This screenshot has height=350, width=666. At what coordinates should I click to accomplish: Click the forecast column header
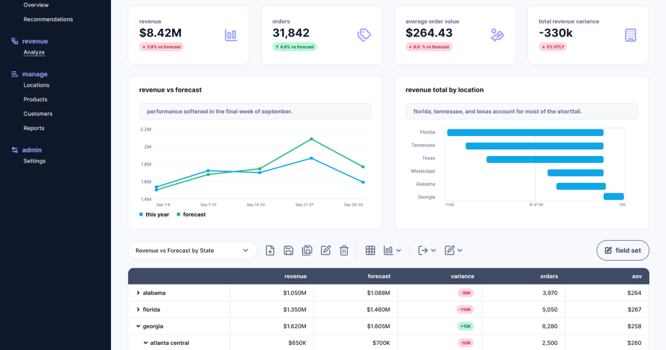pyautogui.click(x=379, y=276)
